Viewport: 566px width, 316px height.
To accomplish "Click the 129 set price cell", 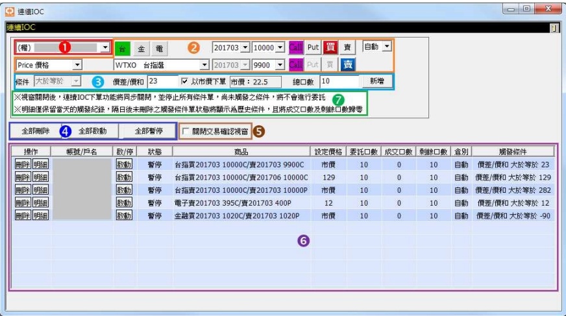I will click(x=328, y=177).
